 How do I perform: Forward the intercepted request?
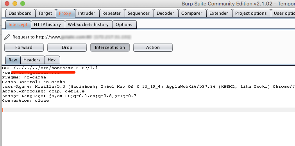[24, 47]
